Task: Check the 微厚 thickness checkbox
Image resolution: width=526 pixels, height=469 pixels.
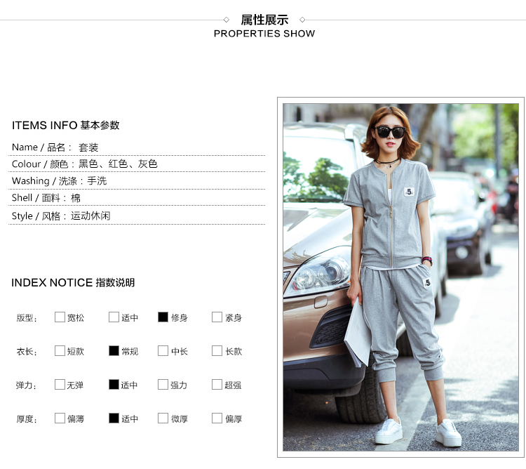Action: coord(163,418)
